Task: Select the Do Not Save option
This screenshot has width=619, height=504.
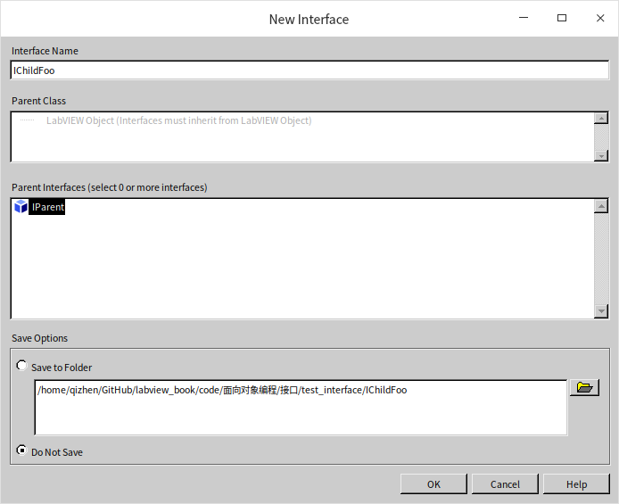Action: (21, 450)
